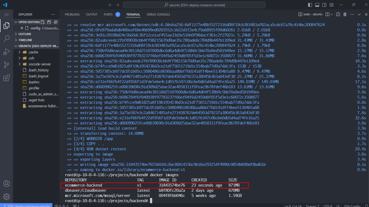Open the .bashrc file
The width and height of the screenshot is (369, 207).
click(37, 82)
